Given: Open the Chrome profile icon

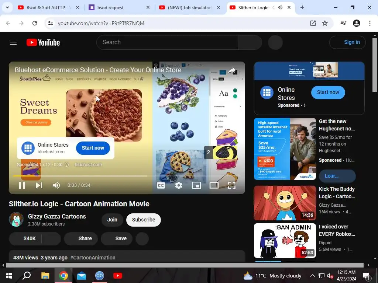Looking at the screenshot, I should [357, 23].
